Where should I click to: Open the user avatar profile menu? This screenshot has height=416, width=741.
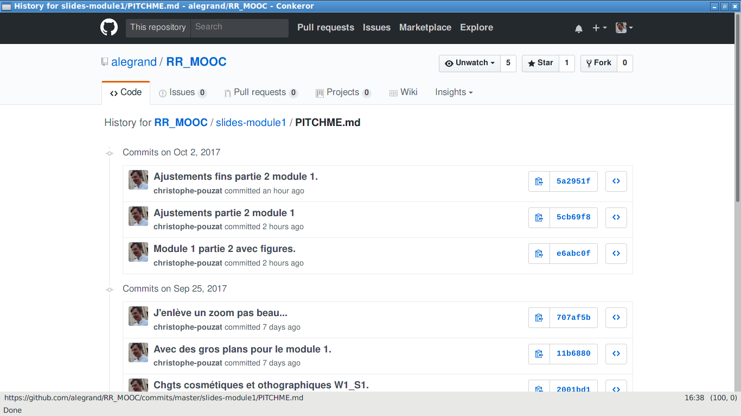624,28
